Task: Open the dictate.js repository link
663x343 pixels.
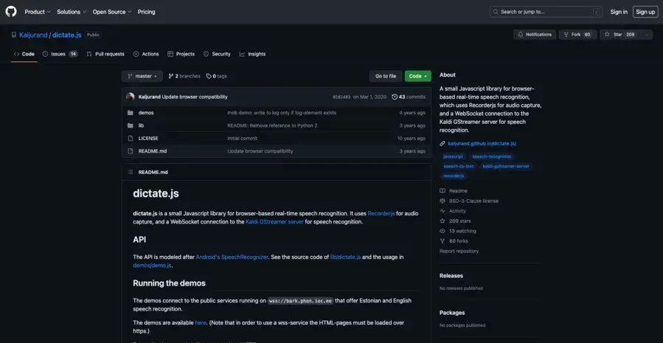Action: [67, 35]
